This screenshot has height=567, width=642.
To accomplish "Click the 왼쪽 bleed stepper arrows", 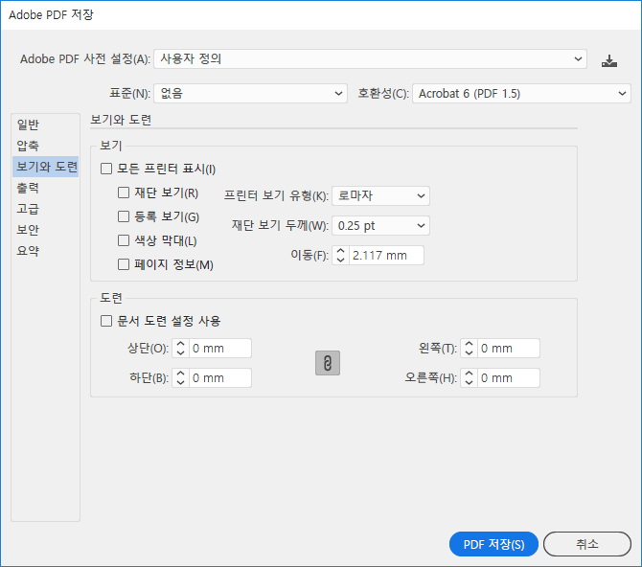I will tap(469, 348).
